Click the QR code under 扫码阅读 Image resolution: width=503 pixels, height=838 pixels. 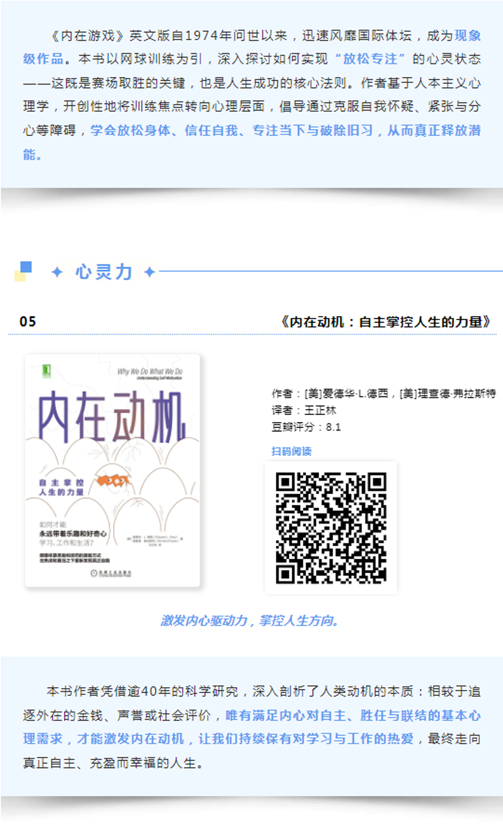331,527
